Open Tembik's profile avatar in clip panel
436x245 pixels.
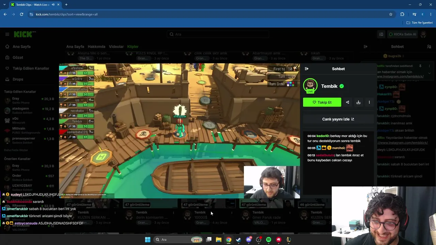click(x=310, y=86)
